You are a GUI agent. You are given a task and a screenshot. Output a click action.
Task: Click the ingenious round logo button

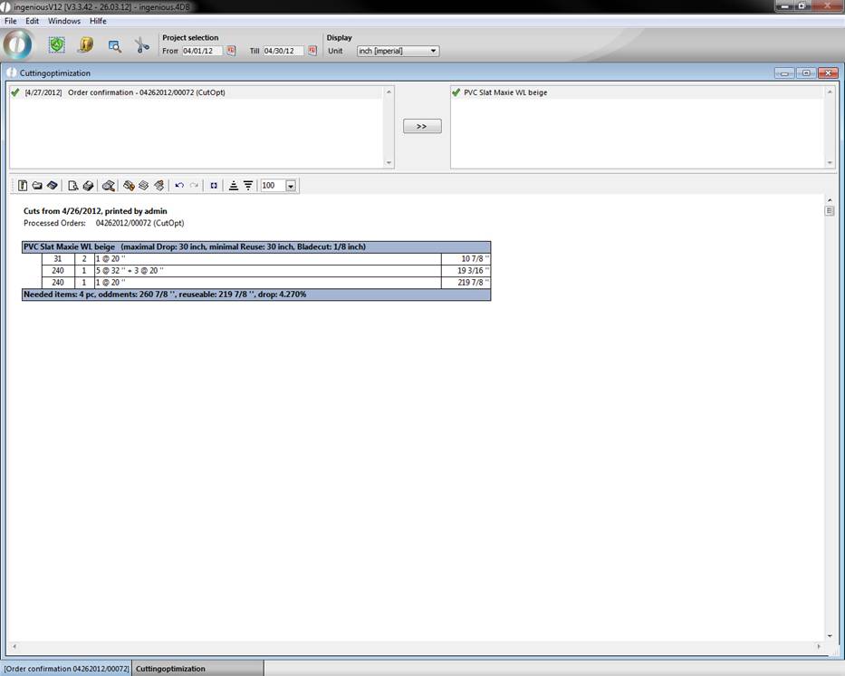18,44
